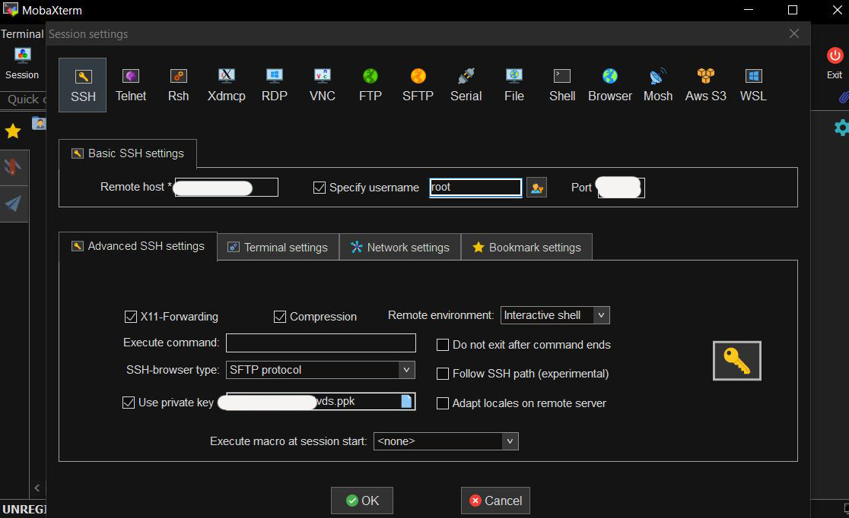Image resolution: width=849 pixels, height=518 pixels.
Task: Select the Rsh session type
Action: 178,85
